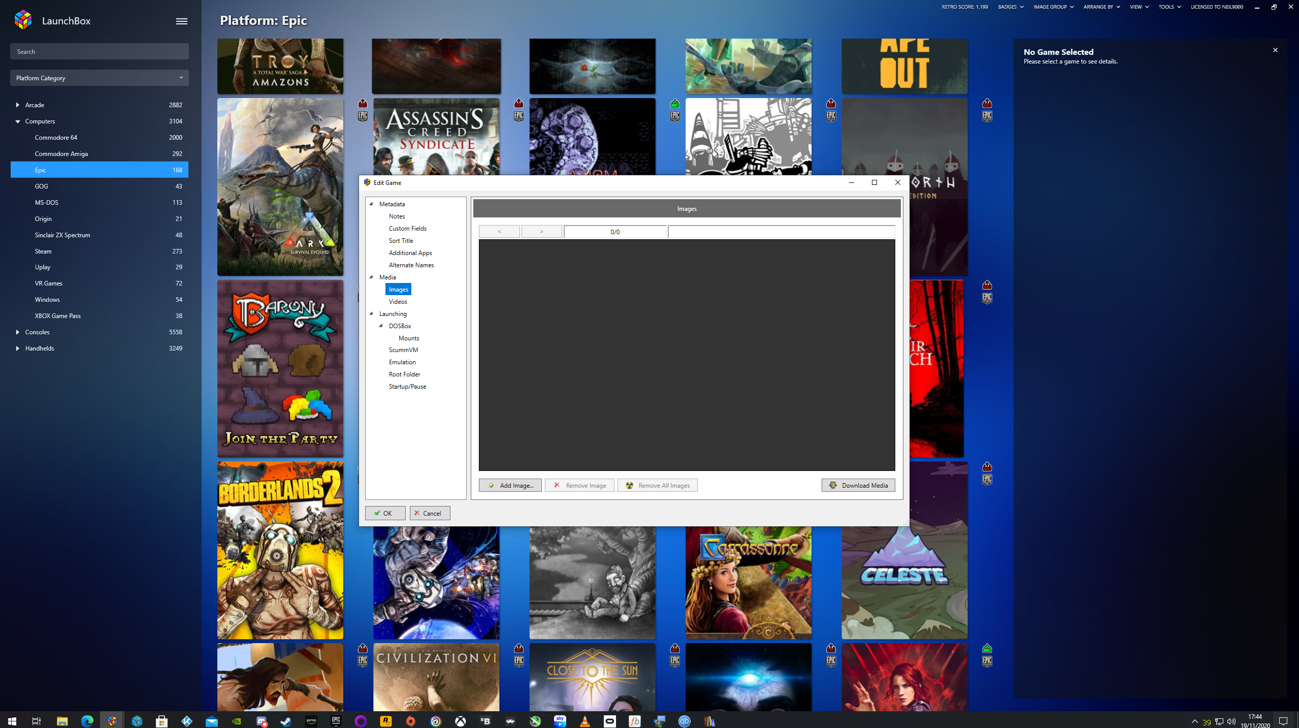1299x728 pixels.
Task: Open the Image Group menu
Action: click(1053, 7)
